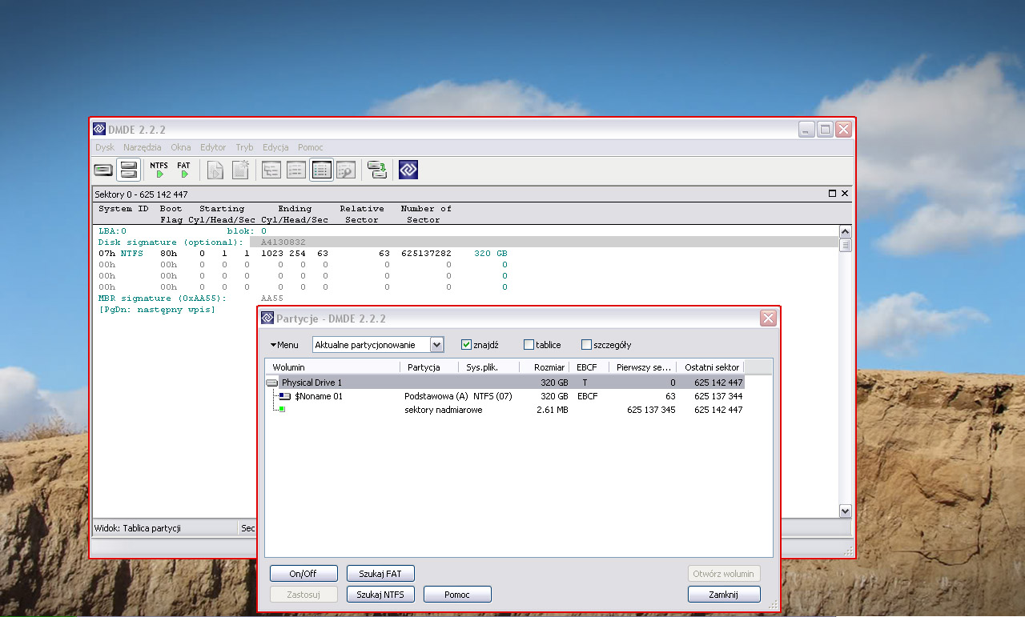The width and height of the screenshot is (1025, 617).
Task: Click the MBR signature value 'AA55'
Action: coord(272,298)
